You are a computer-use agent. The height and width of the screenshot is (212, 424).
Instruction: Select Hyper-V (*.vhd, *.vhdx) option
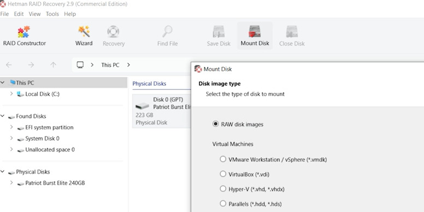223,189
